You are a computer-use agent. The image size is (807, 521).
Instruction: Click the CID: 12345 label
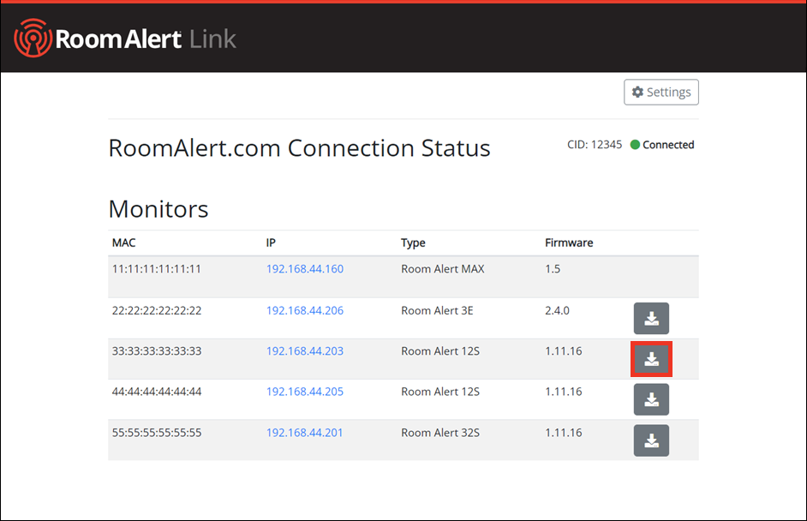coord(595,145)
